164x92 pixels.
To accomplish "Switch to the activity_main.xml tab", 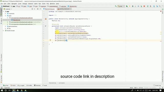I will (x=64, y=9).
